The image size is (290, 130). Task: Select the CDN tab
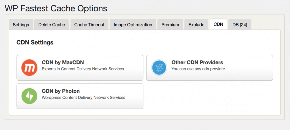218,24
